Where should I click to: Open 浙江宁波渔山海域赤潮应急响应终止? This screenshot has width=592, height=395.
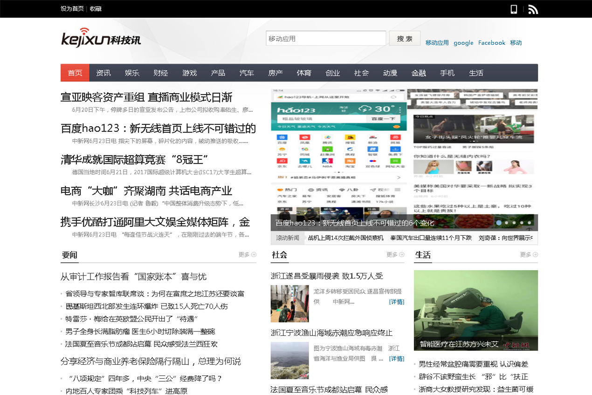coord(331,333)
